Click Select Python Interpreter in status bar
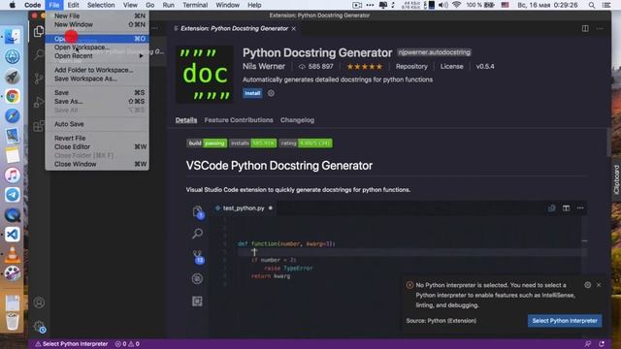This screenshot has width=621, height=349. click(x=72, y=344)
